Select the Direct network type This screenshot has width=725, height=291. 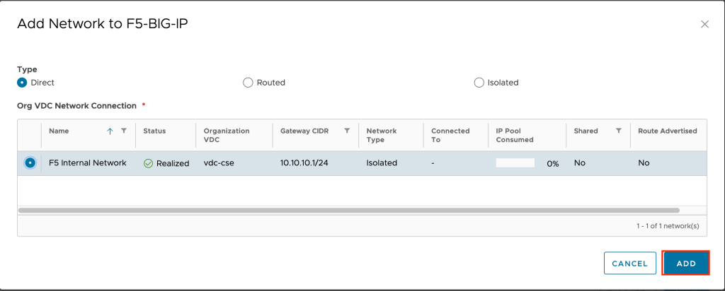tap(23, 83)
